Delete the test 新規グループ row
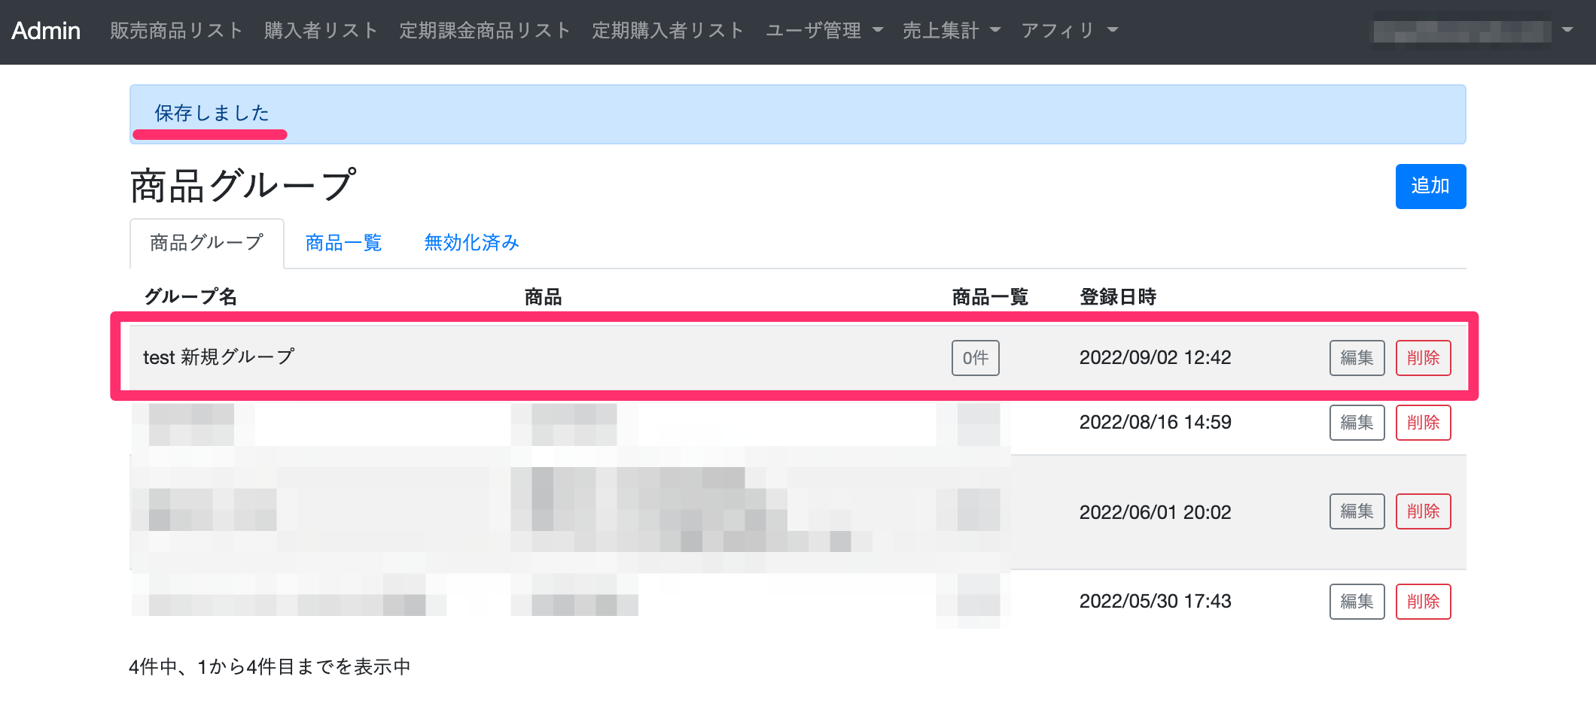This screenshot has height=722, width=1596. (x=1423, y=358)
